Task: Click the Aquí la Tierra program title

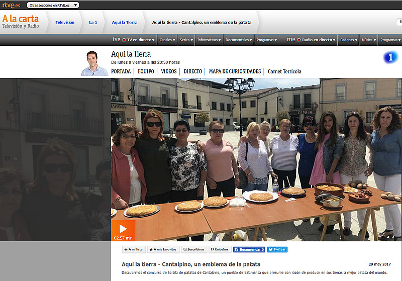Action: 131,54
